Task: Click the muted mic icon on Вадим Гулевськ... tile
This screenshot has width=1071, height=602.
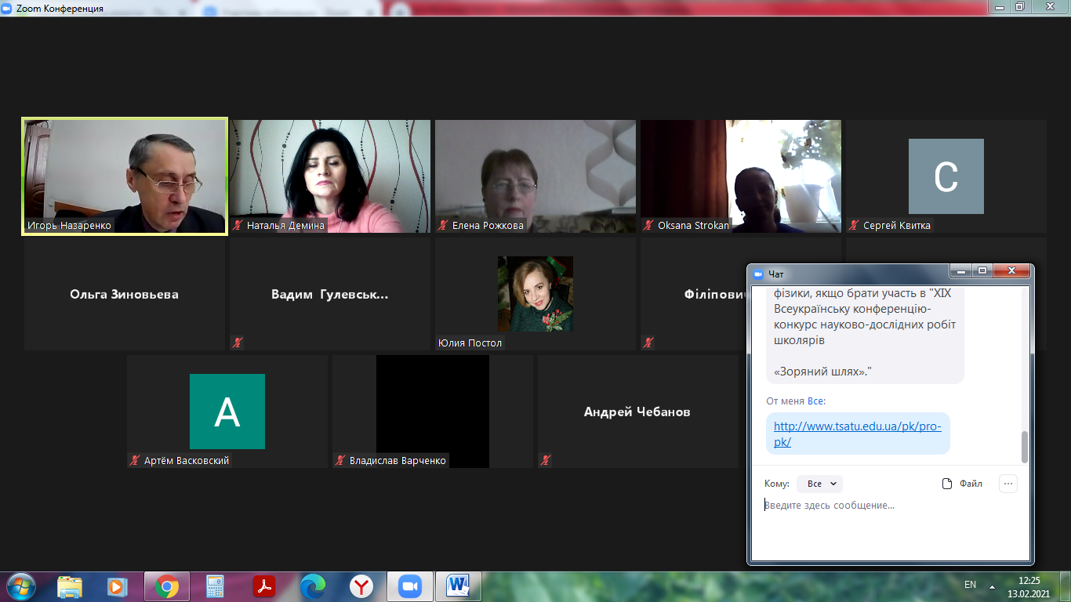Action: pos(238,343)
